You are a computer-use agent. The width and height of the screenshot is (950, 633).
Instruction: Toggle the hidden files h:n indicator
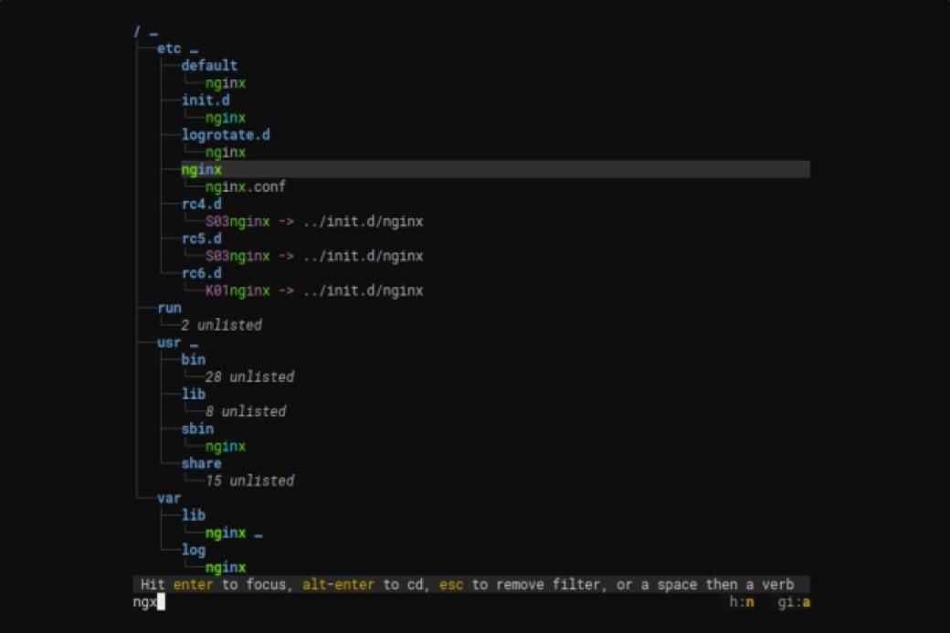pos(741,602)
